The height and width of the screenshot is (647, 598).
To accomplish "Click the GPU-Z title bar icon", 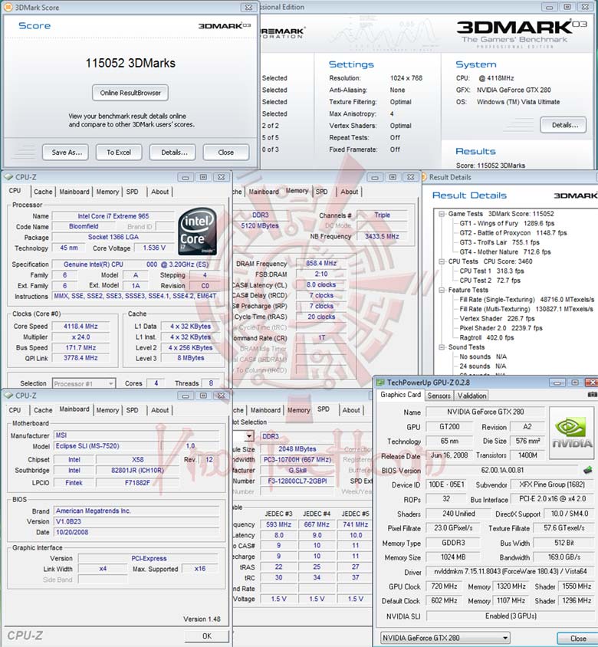I will pos(380,383).
